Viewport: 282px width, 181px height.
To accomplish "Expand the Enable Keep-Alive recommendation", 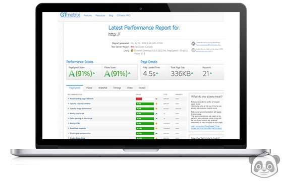I will click(77, 138).
